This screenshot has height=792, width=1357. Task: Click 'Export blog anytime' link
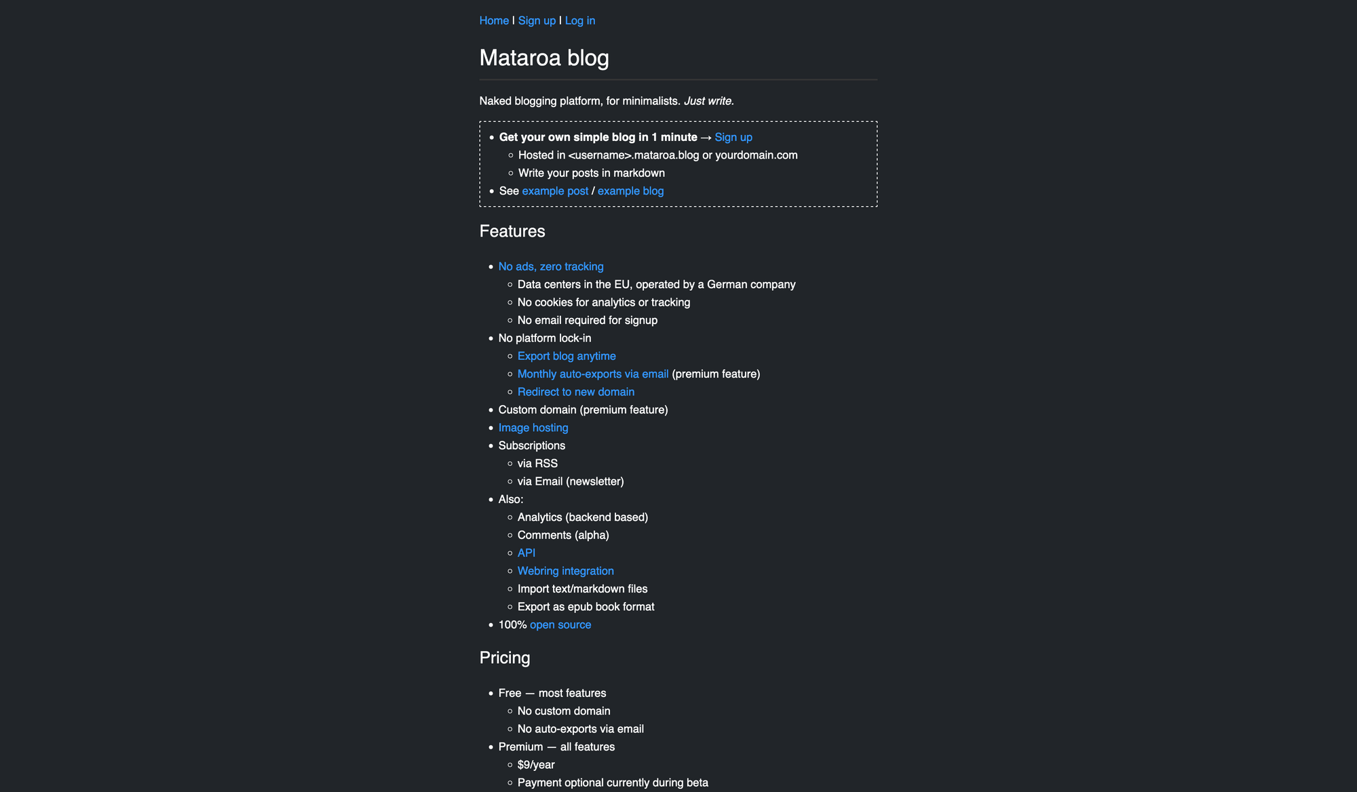coord(567,356)
